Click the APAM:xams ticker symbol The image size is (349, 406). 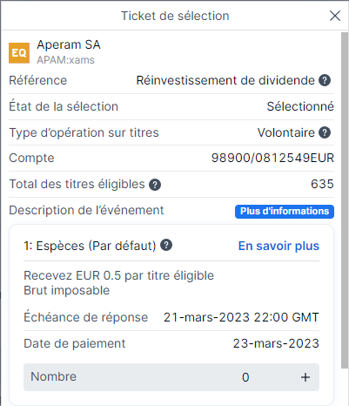66,60
